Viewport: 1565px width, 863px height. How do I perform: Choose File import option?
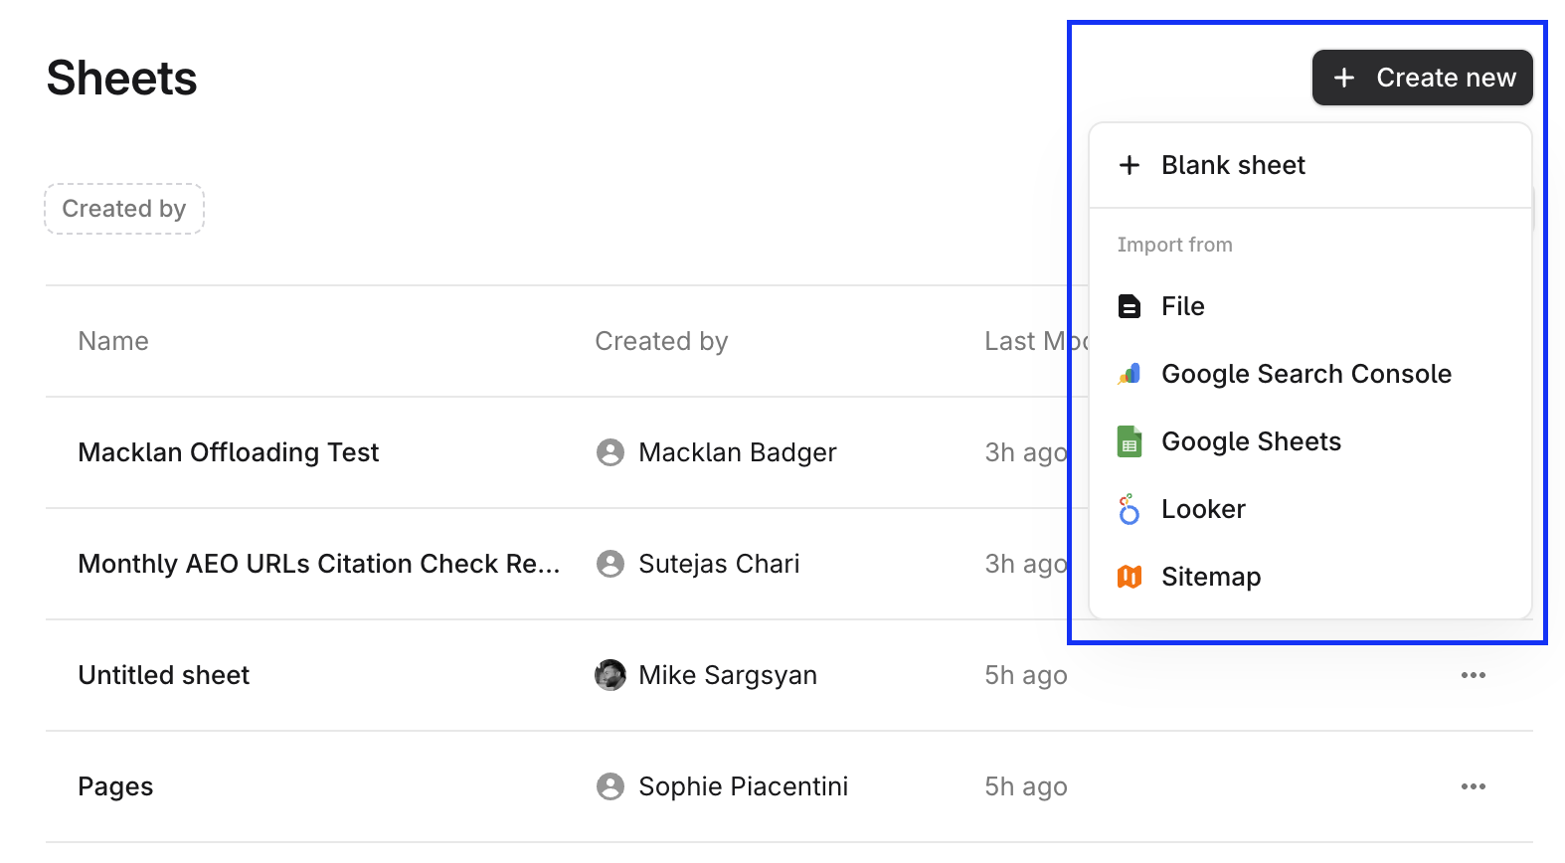click(1310, 306)
